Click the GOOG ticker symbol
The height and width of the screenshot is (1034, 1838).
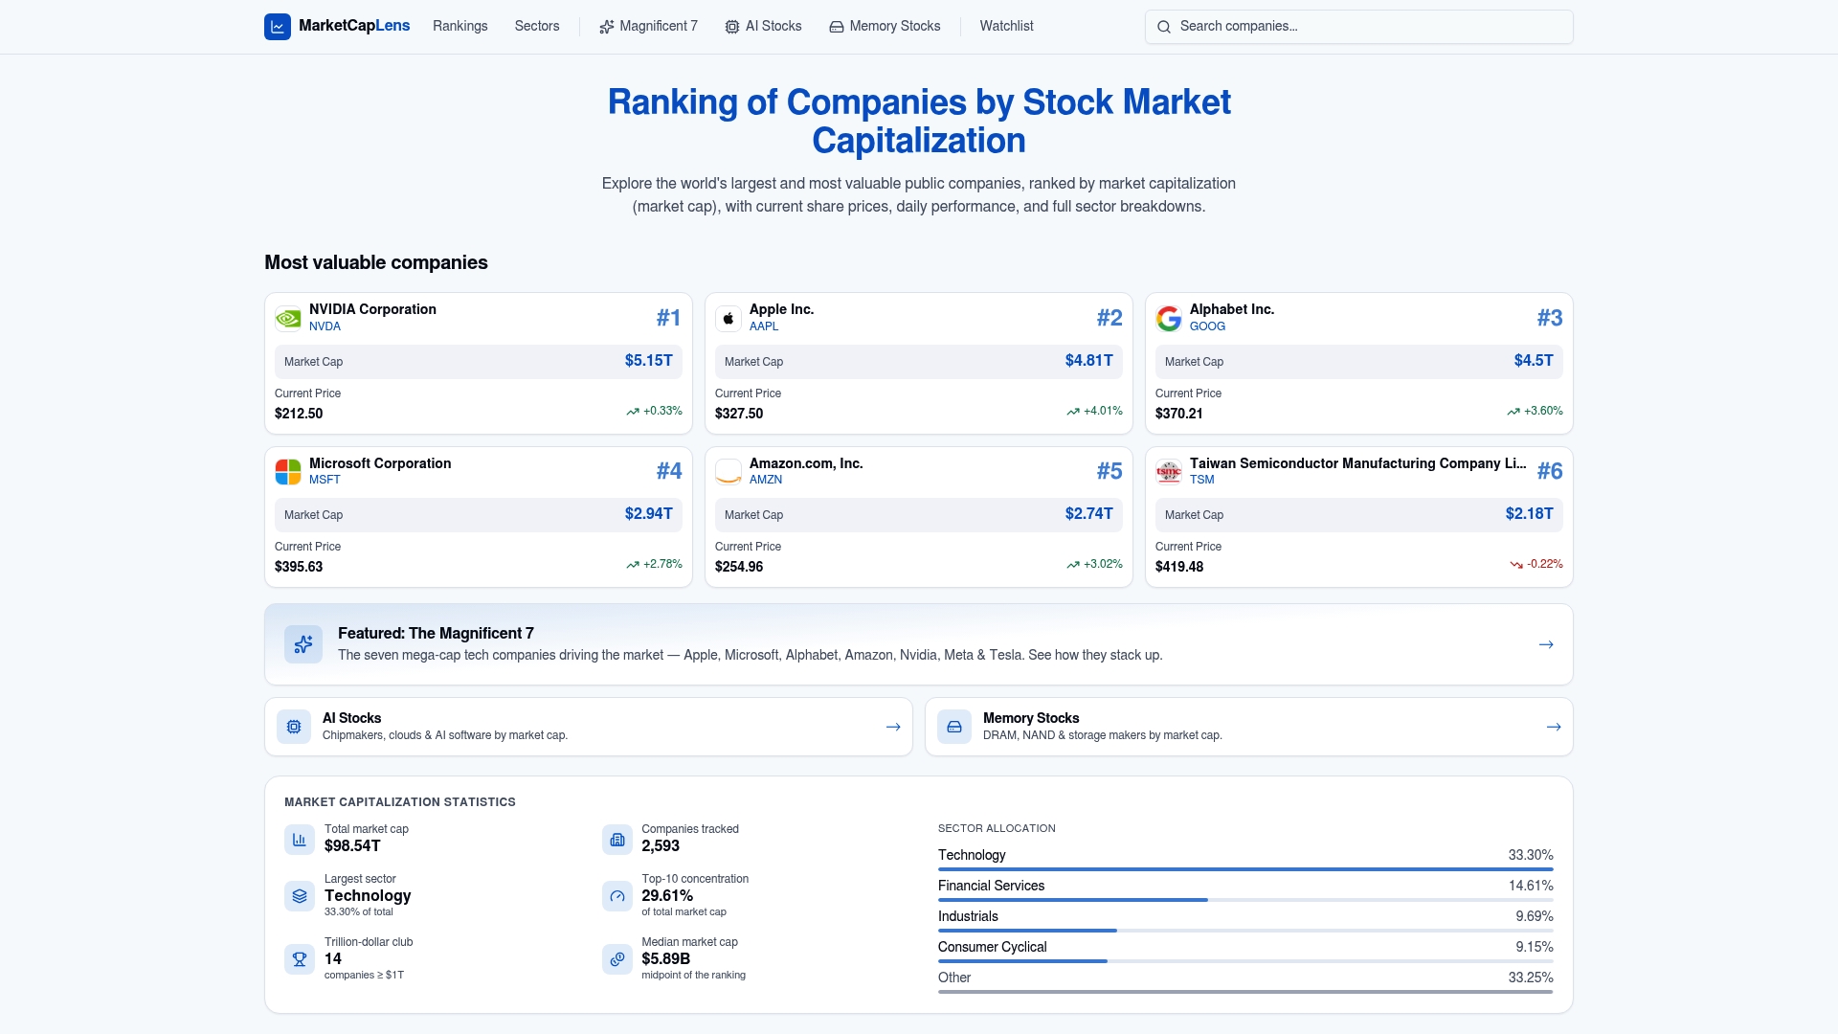[1207, 326]
